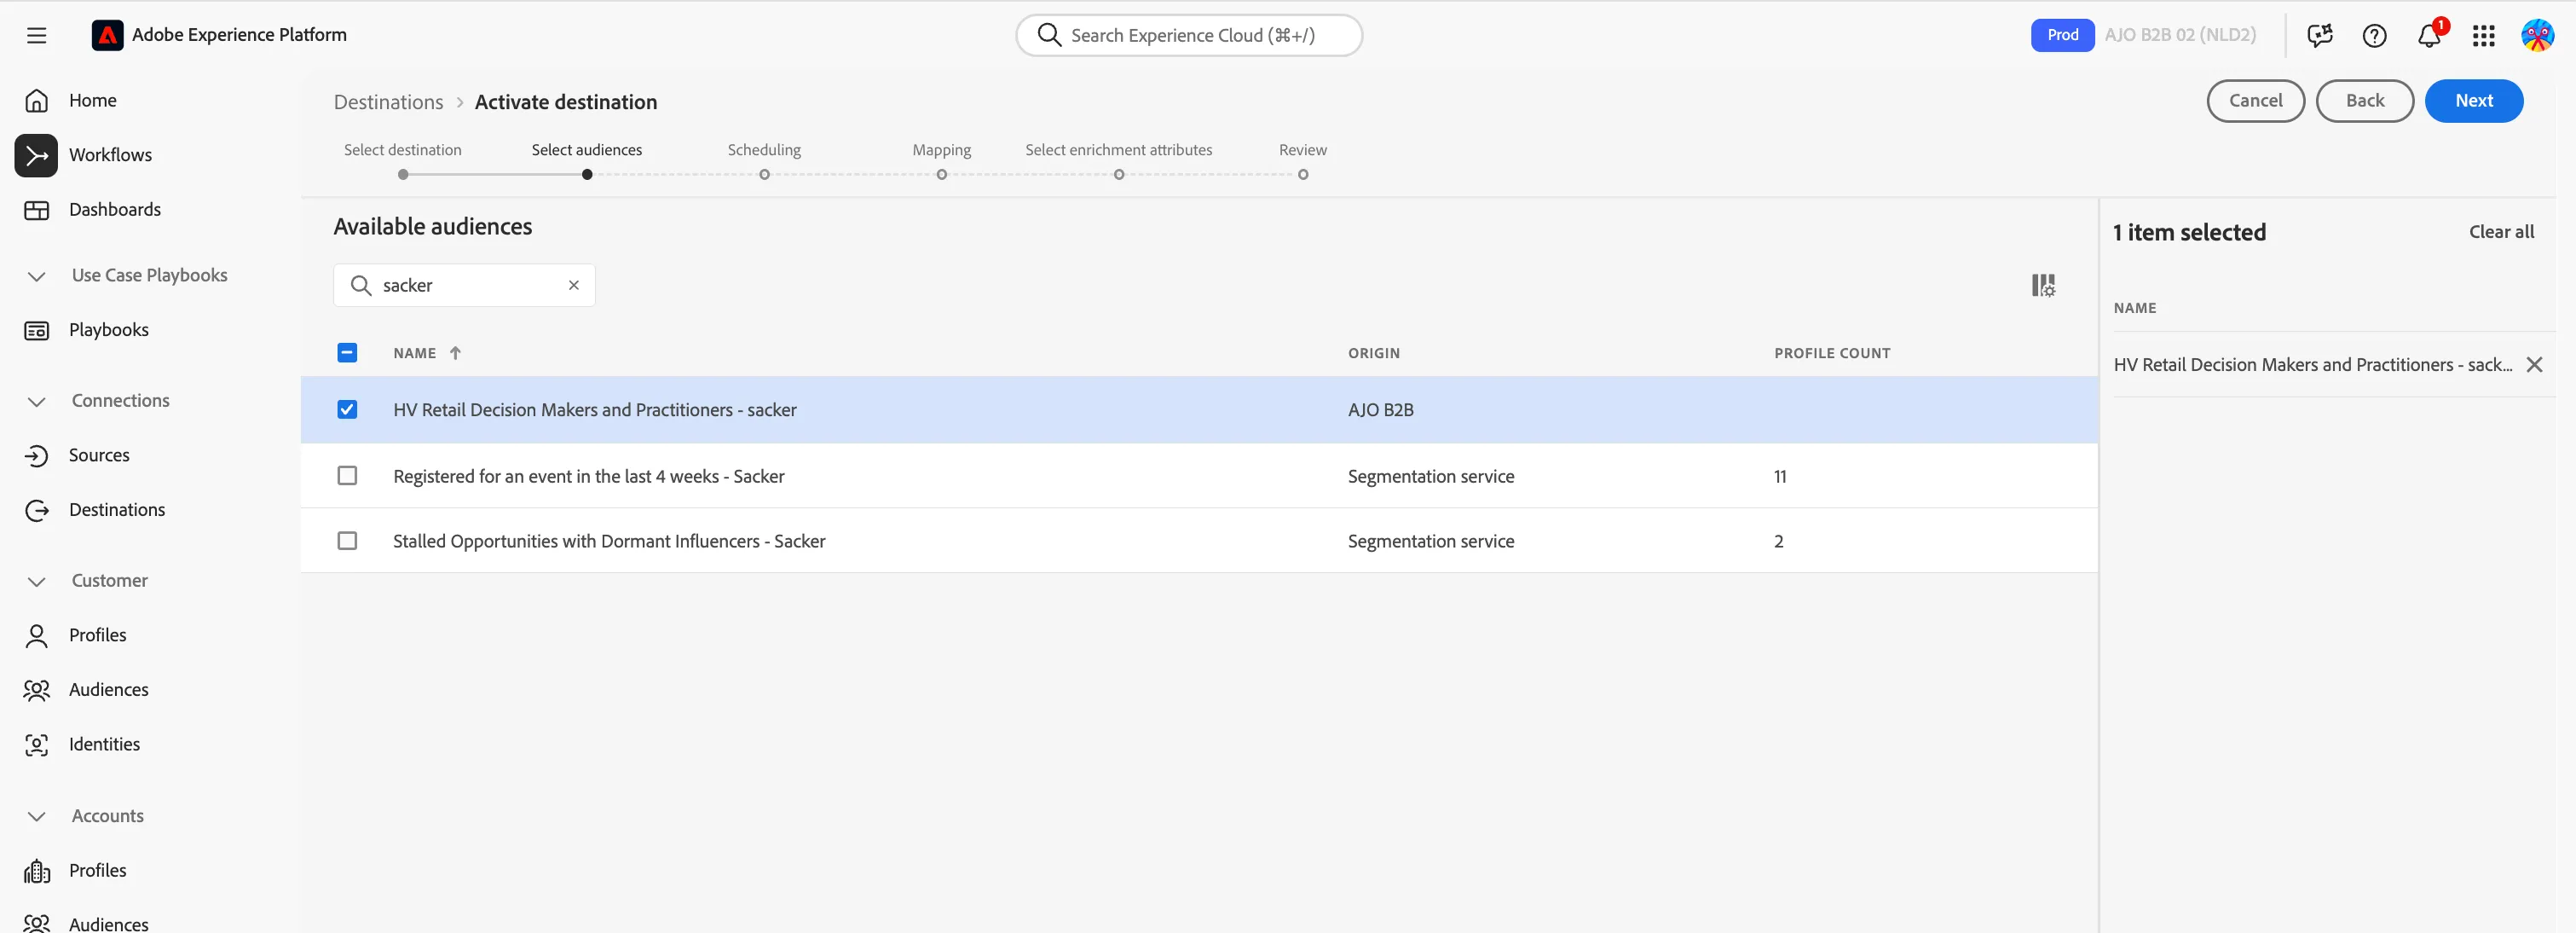2576x933 pixels.
Task: Remove HV Retail audience from the selected list
Action: 2534,365
